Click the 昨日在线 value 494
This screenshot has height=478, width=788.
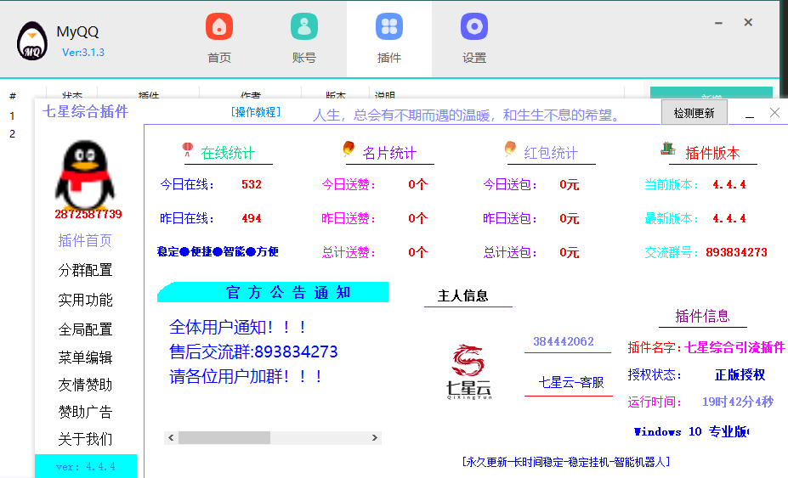point(252,218)
